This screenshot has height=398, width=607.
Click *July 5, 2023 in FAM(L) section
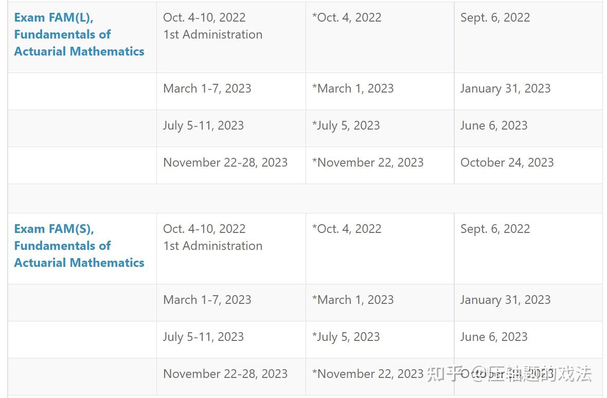pos(346,125)
